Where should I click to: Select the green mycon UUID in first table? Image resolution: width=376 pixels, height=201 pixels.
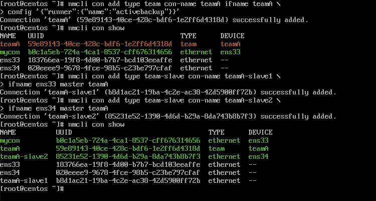coord(100,52)
